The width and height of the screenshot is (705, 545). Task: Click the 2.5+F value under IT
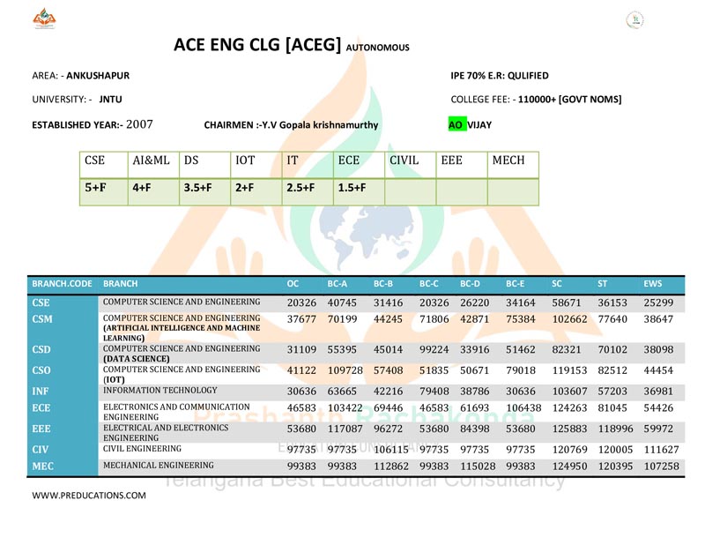(x=301, y=187)
